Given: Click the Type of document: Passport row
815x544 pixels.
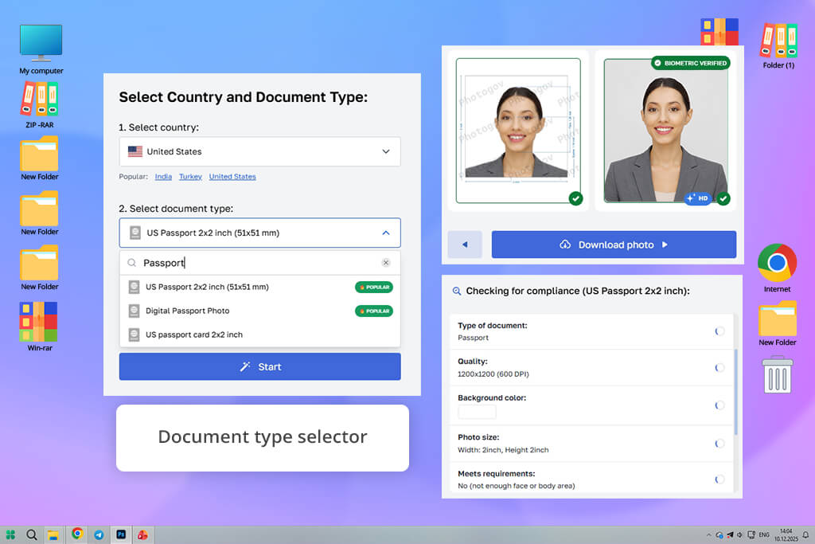Looking at the screenshot, I should click(x=591, y=331).
